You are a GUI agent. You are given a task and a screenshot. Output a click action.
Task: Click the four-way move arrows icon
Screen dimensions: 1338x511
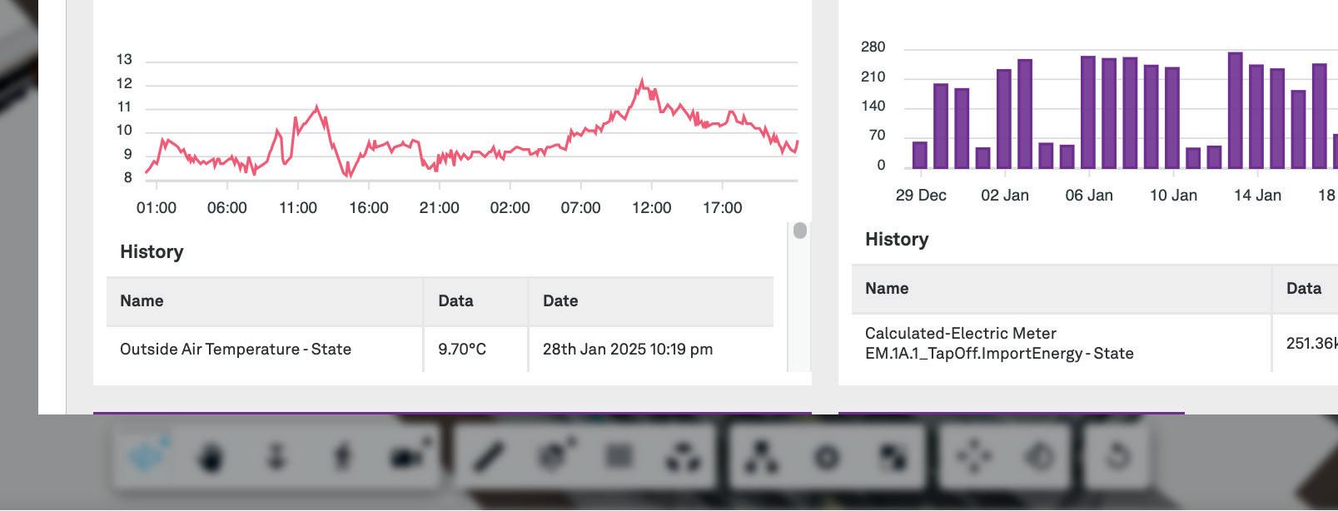pos(974,457)
